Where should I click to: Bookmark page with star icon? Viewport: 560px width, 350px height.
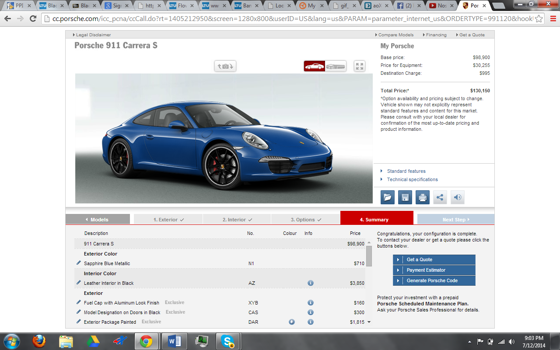click(x=539, y=19)
